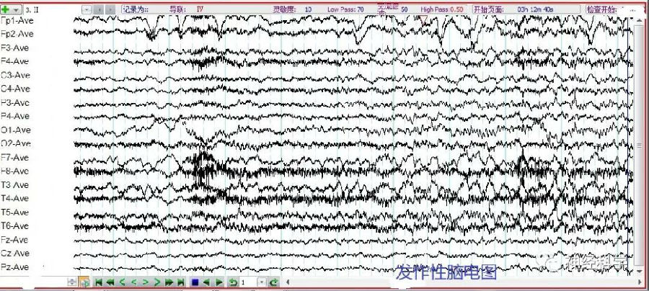Viewport: 649px width, 291px height.
Task: Click the loop replay icon before speed field
Action: click(x=233, y=282)
